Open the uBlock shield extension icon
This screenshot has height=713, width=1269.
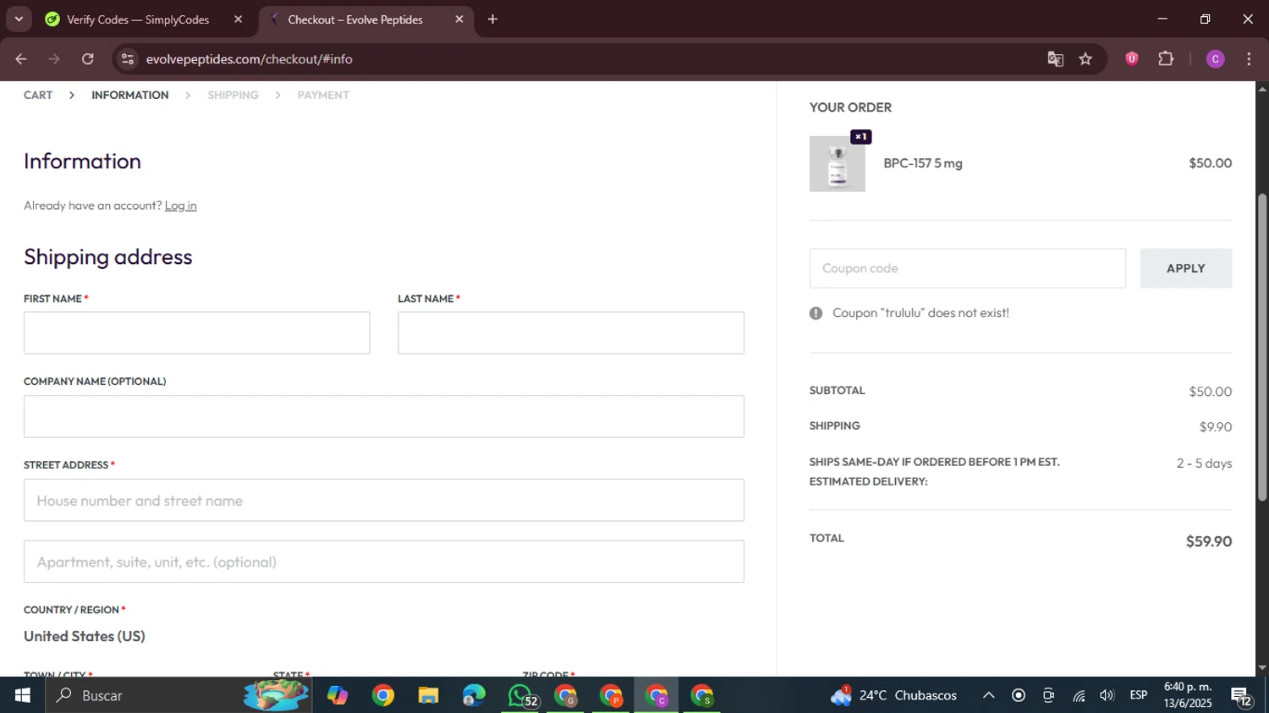[x=1132, y=59]
